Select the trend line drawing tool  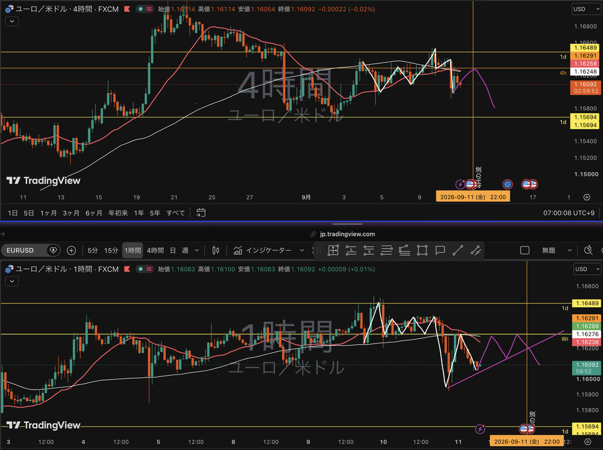point(458,251)
